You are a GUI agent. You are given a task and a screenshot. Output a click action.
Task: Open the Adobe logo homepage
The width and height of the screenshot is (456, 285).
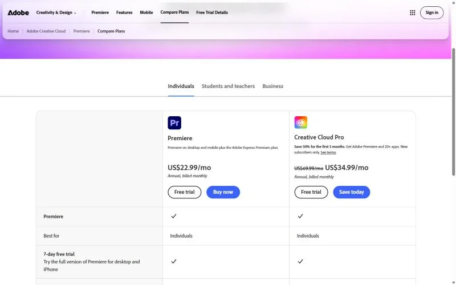click(18, 13)
